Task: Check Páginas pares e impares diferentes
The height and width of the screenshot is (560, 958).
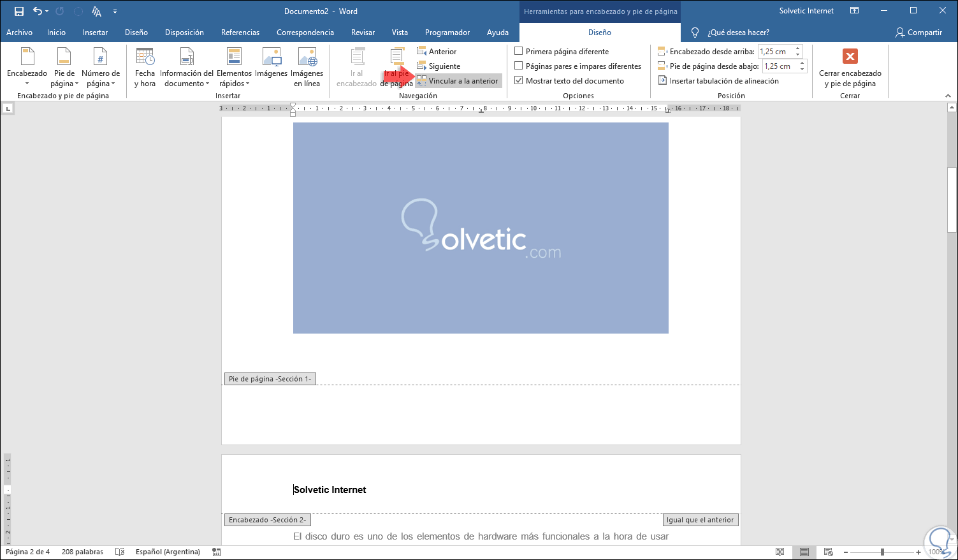Action: pyautogui.click(x=519, y=66)
